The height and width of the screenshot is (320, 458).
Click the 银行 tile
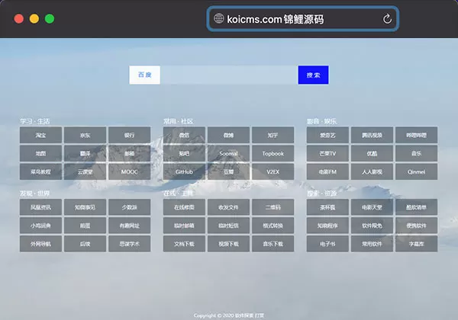pos(130,135)
